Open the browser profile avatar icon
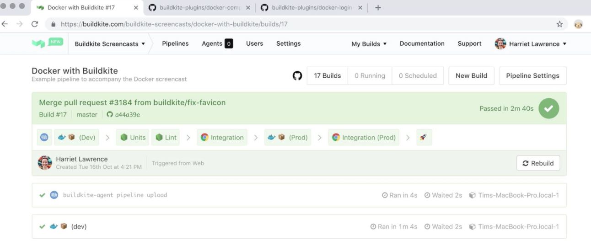This screenshot has height=241, width=591. [x=579, y=24]
